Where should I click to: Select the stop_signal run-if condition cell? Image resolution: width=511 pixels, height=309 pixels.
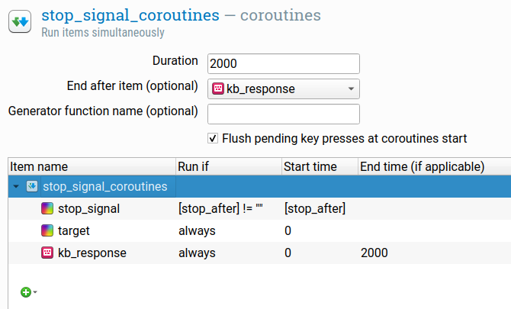click(229, 208)
